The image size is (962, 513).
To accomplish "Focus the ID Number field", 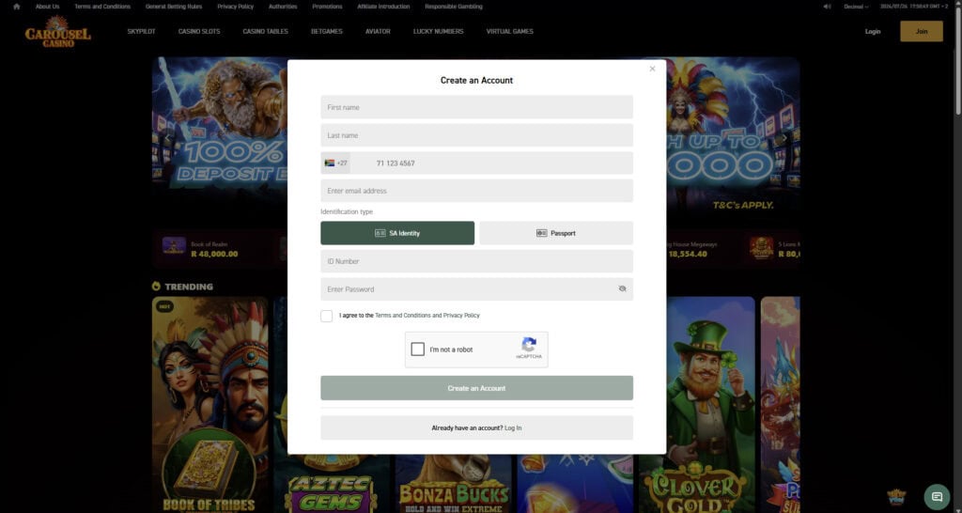I will pos(476,261).
